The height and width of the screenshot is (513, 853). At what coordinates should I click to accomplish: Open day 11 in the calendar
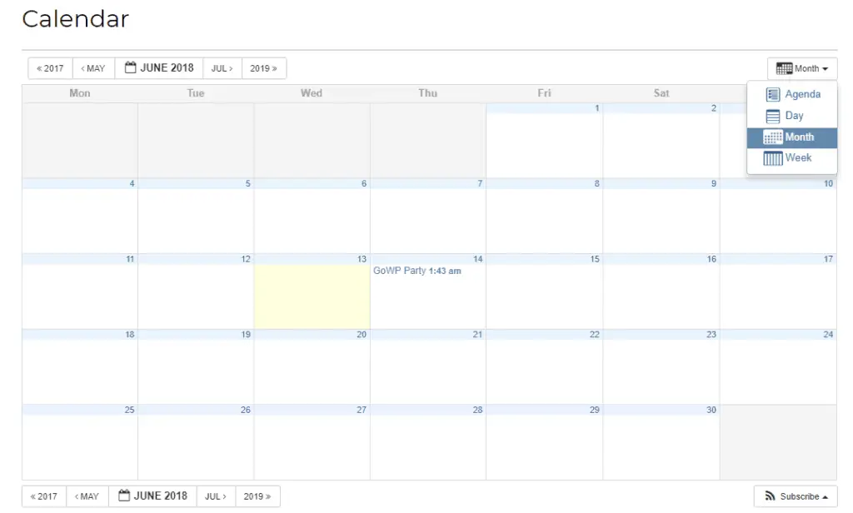pos(130,260)
